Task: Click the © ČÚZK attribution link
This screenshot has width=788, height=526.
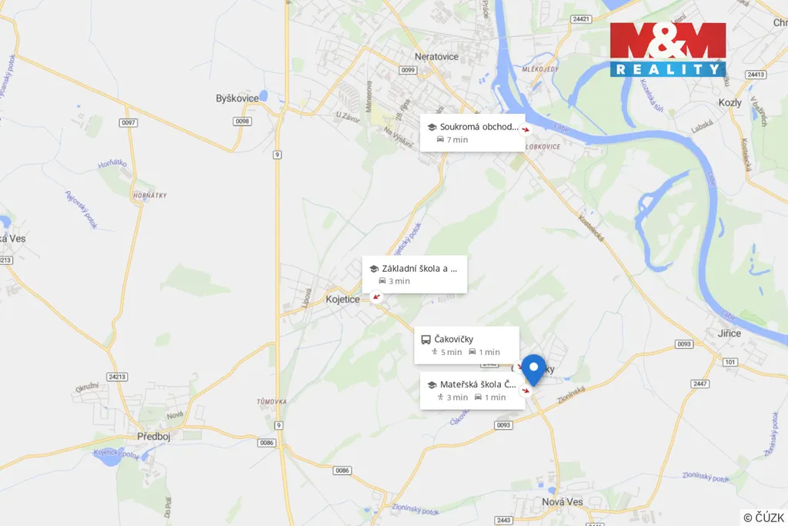Action: point(763,518)
